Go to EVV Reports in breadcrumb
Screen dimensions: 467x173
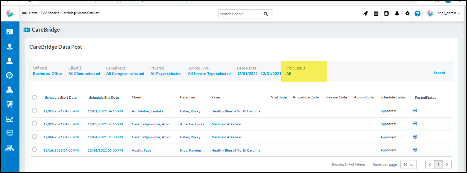[50, 13]
